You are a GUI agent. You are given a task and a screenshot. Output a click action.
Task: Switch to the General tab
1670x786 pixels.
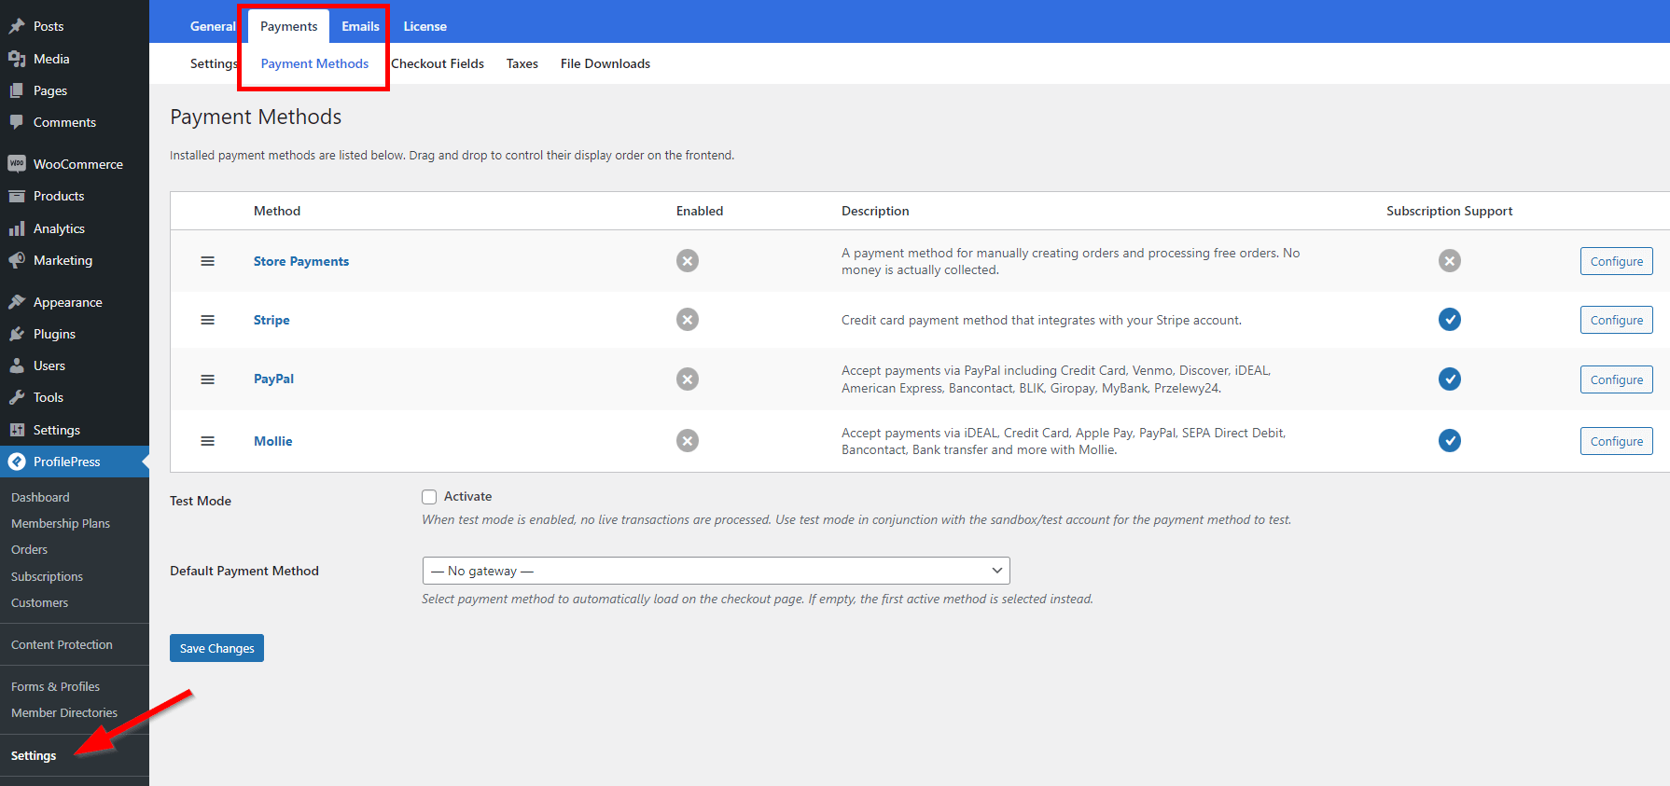(213, 26)
